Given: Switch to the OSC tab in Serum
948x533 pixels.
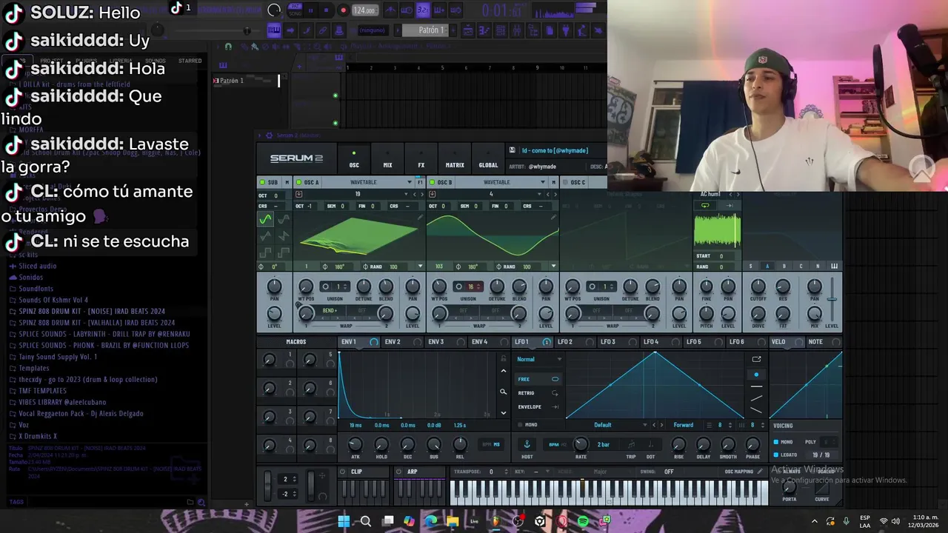Looking at the screenshot, I should coord(354,160).
